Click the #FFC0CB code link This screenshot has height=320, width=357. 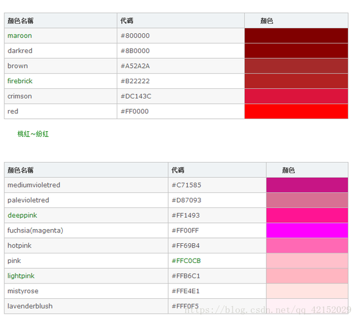(x=187, y=260)
